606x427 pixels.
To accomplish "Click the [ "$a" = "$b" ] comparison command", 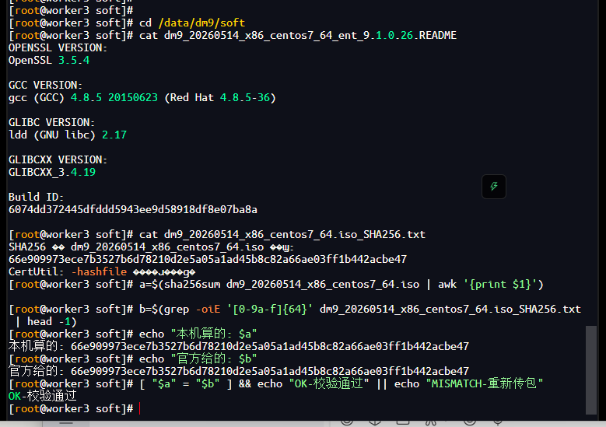I will [276, 383].
